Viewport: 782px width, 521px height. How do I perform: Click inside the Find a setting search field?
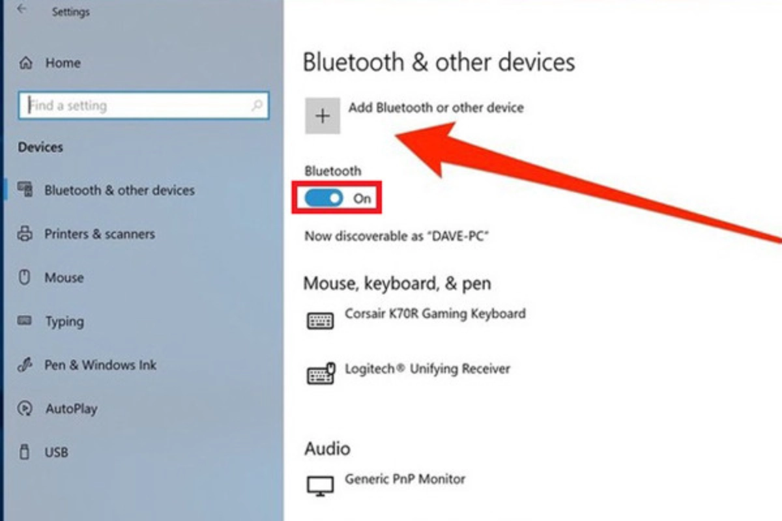[130, 106]
